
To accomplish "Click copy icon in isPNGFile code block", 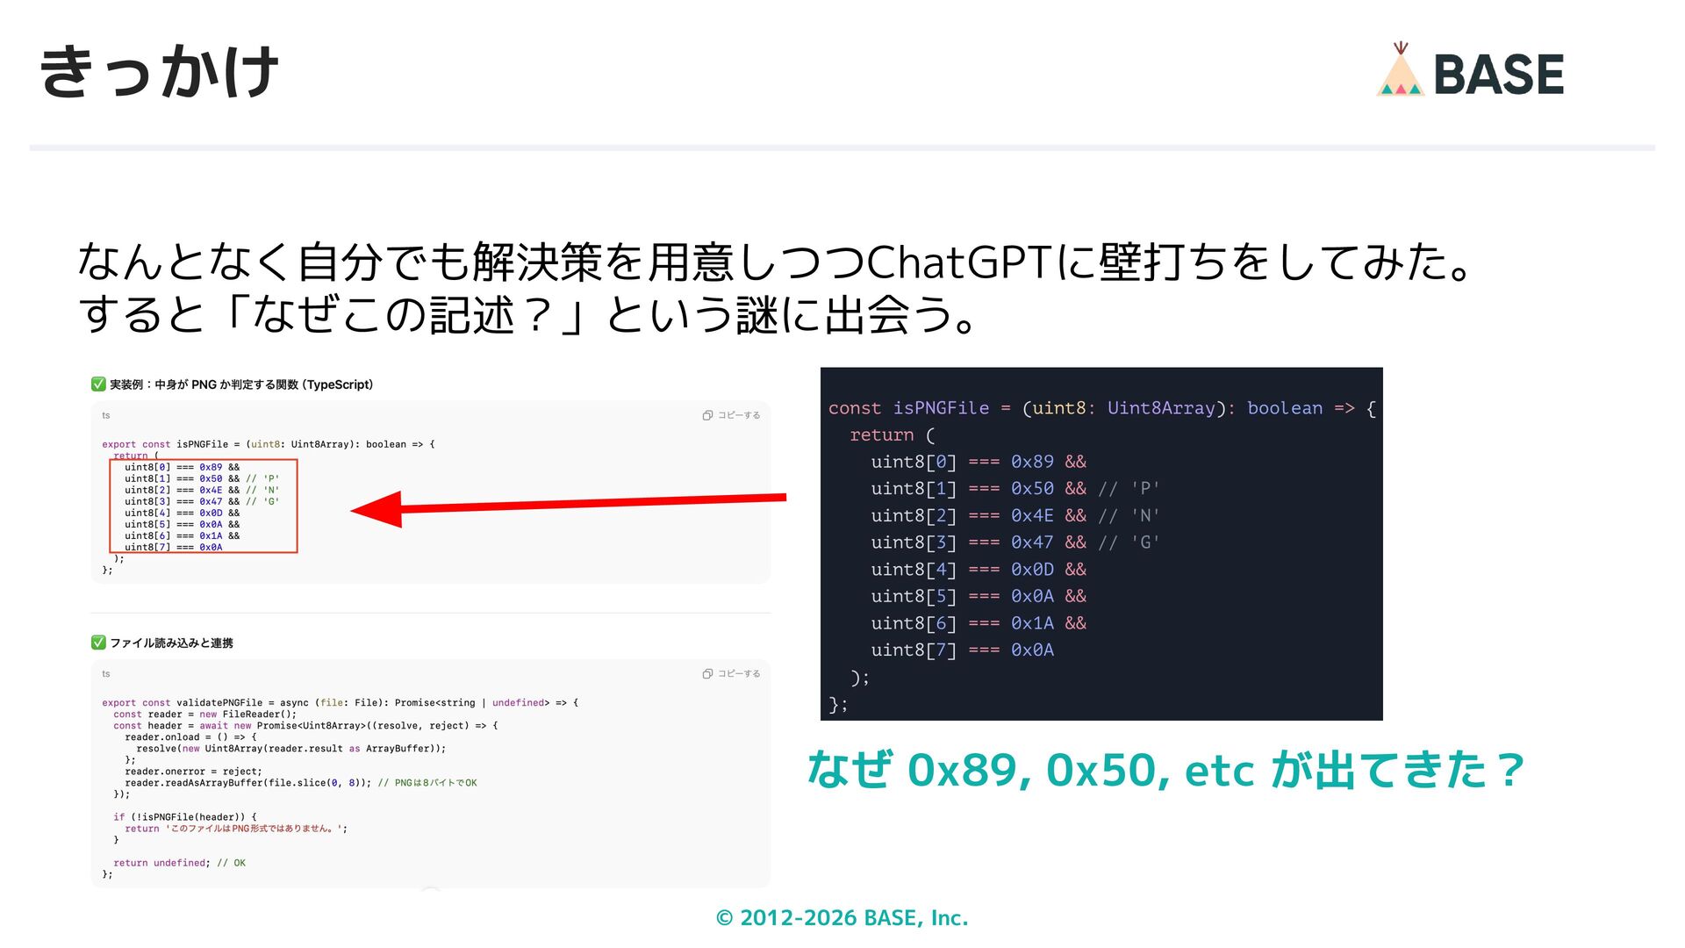I will point(707,415).
